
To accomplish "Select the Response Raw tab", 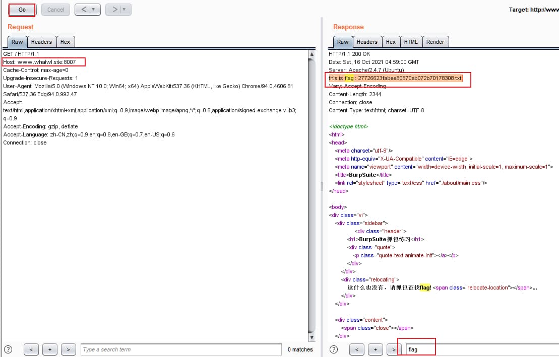I will pos(343,42).
